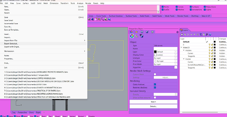The width and height of the screenshot is (227, 117).
Task: Click the Details button
Action: [x=153, y=106]
